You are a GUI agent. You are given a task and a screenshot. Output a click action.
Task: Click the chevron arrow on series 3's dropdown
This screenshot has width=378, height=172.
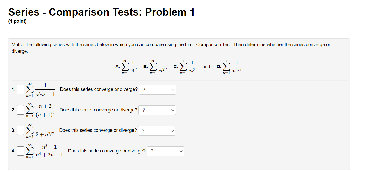[172, 131]
